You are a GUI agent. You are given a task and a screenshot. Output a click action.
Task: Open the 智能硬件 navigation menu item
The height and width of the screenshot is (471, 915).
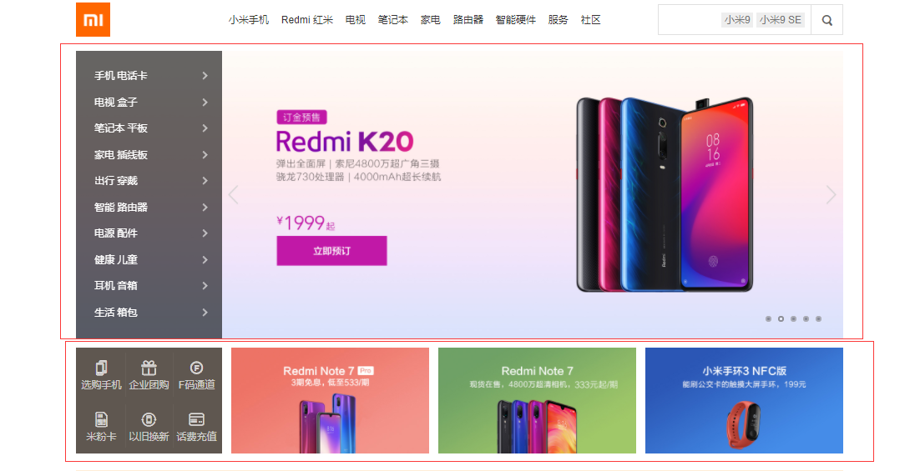coord(516,20)
